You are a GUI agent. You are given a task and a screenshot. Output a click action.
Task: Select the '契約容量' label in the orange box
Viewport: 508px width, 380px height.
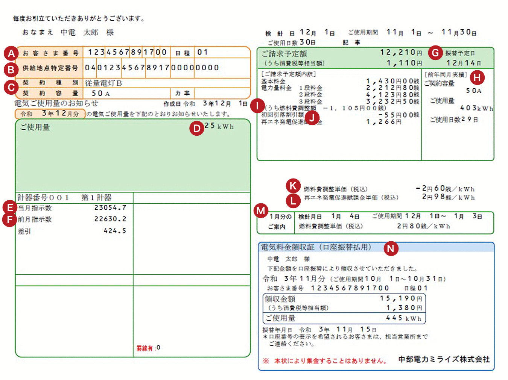tap(50, 93)
